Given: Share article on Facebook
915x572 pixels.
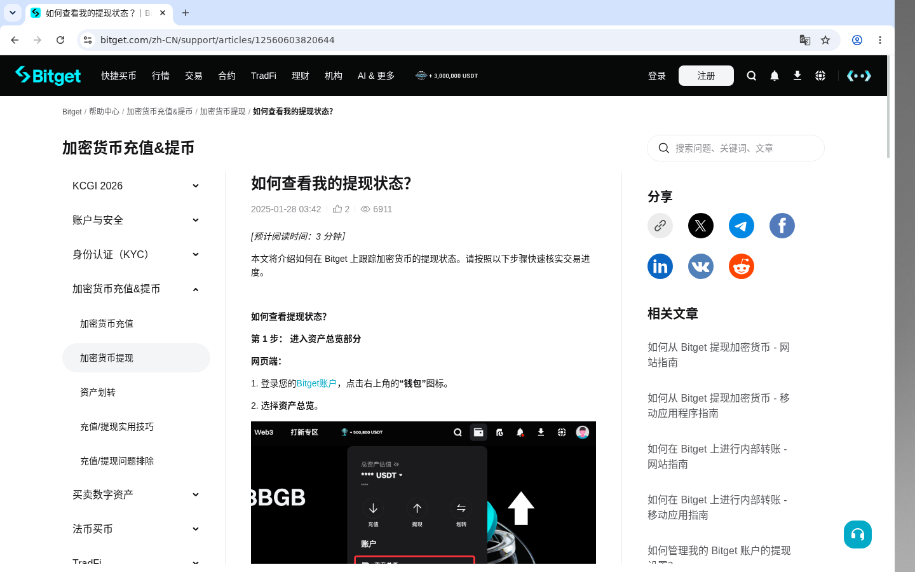Looking at the screenshot, I should [782, 226].
